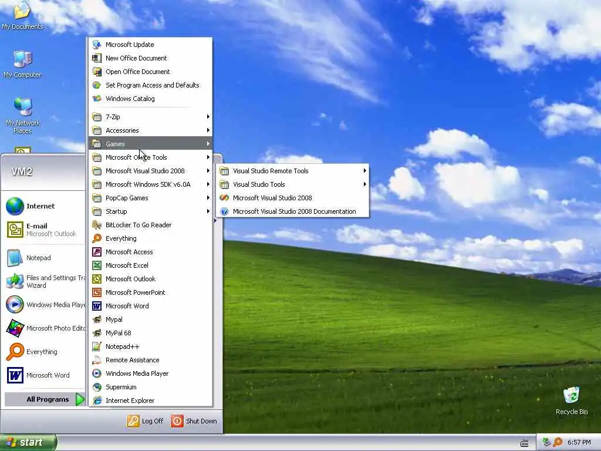Screen dimensions: 601x451
Task: Click the VM2 user name header
Action: tap(22, 171)
